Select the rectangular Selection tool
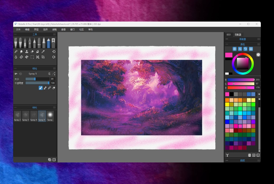 coord(32,57)
